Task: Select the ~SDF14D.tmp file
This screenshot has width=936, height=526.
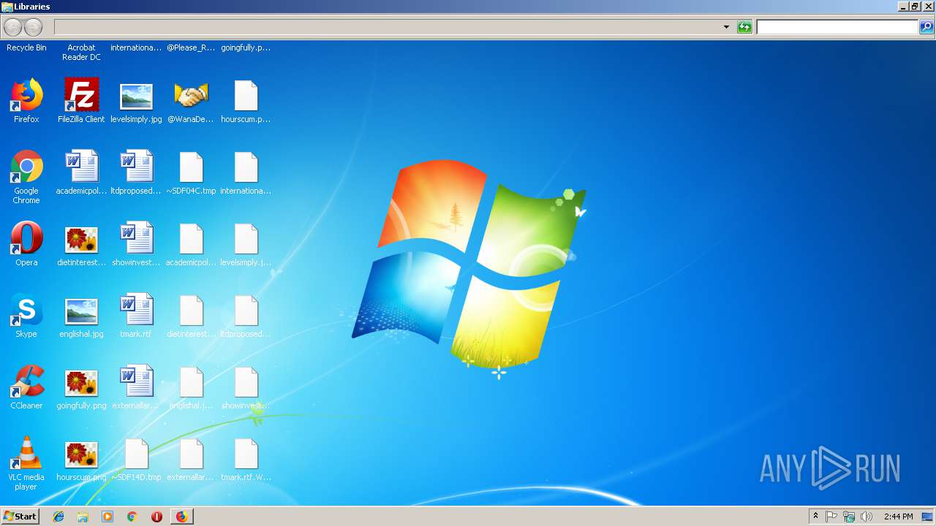Action: pos(136,454)
